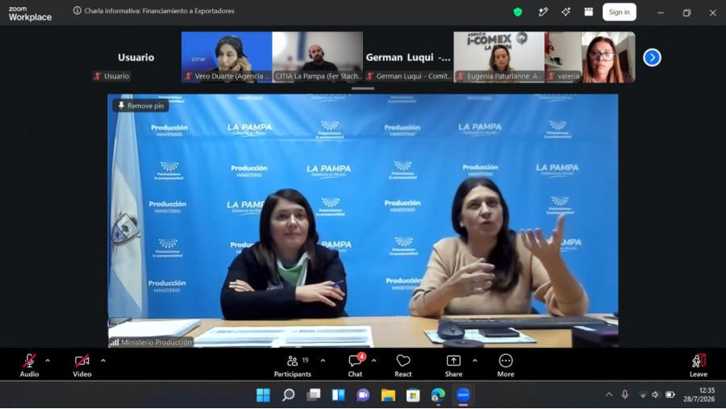Click the Sign in button
Image resolution: width=726 pixels, height=409 pixels.
click(x=619, y=12)
